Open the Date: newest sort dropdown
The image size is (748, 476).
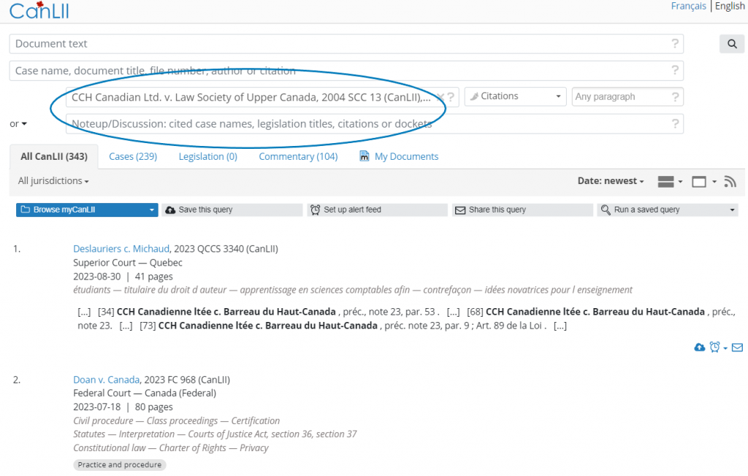[x=611, y=181]
